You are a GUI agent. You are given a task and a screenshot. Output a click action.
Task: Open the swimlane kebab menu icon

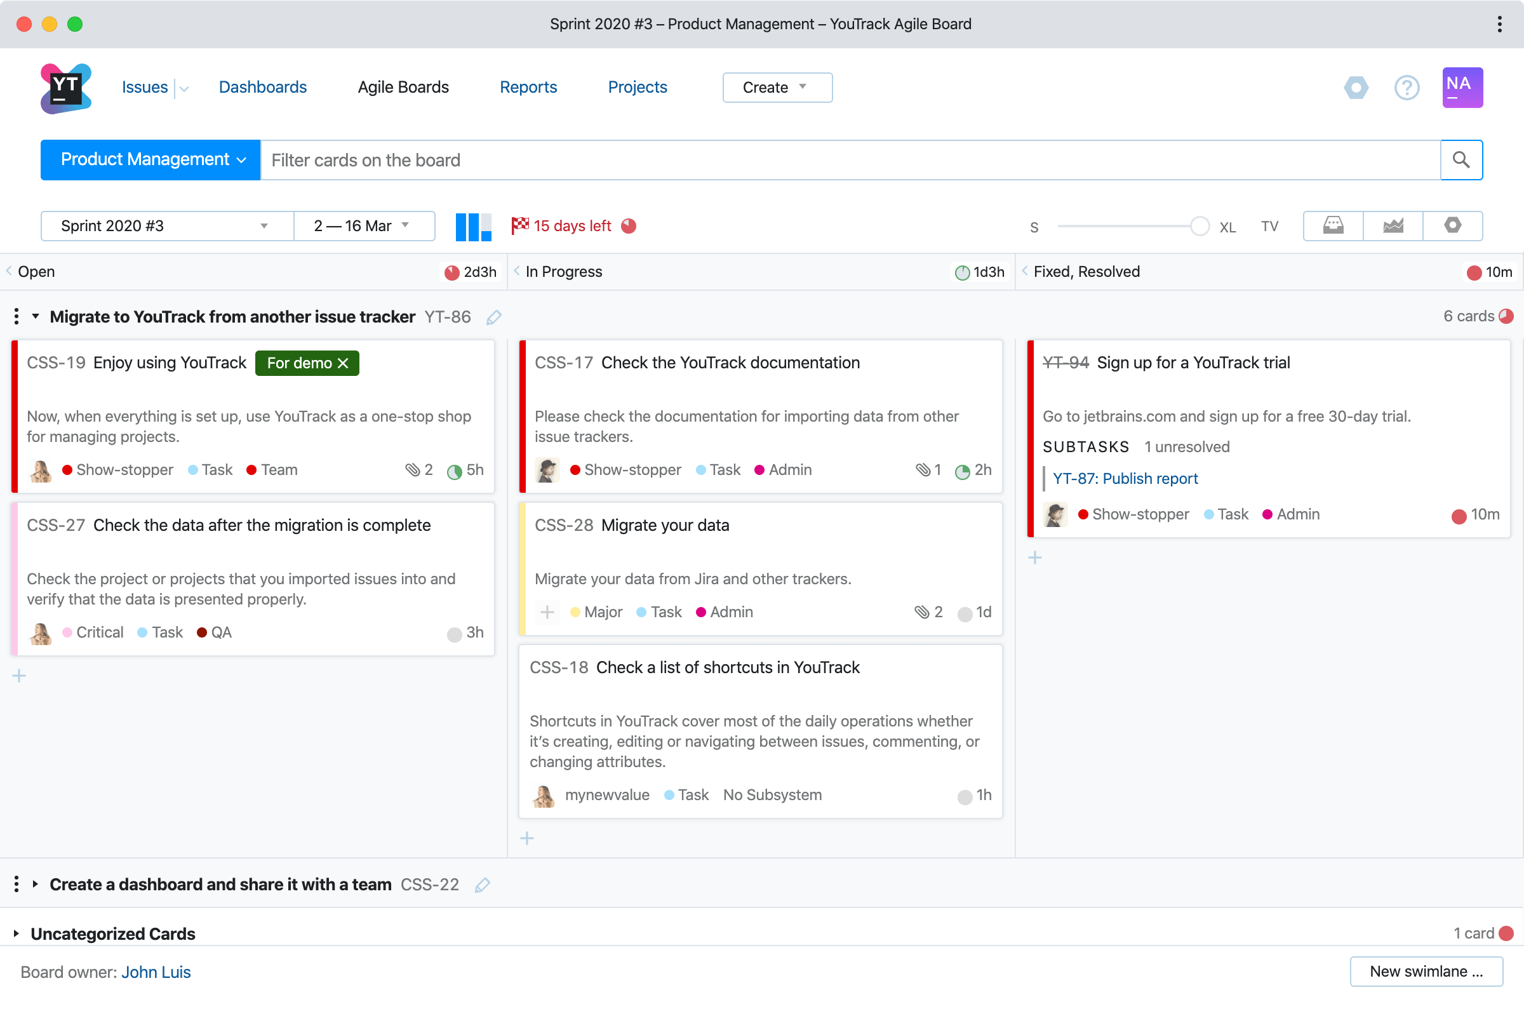tap(17, 317)
